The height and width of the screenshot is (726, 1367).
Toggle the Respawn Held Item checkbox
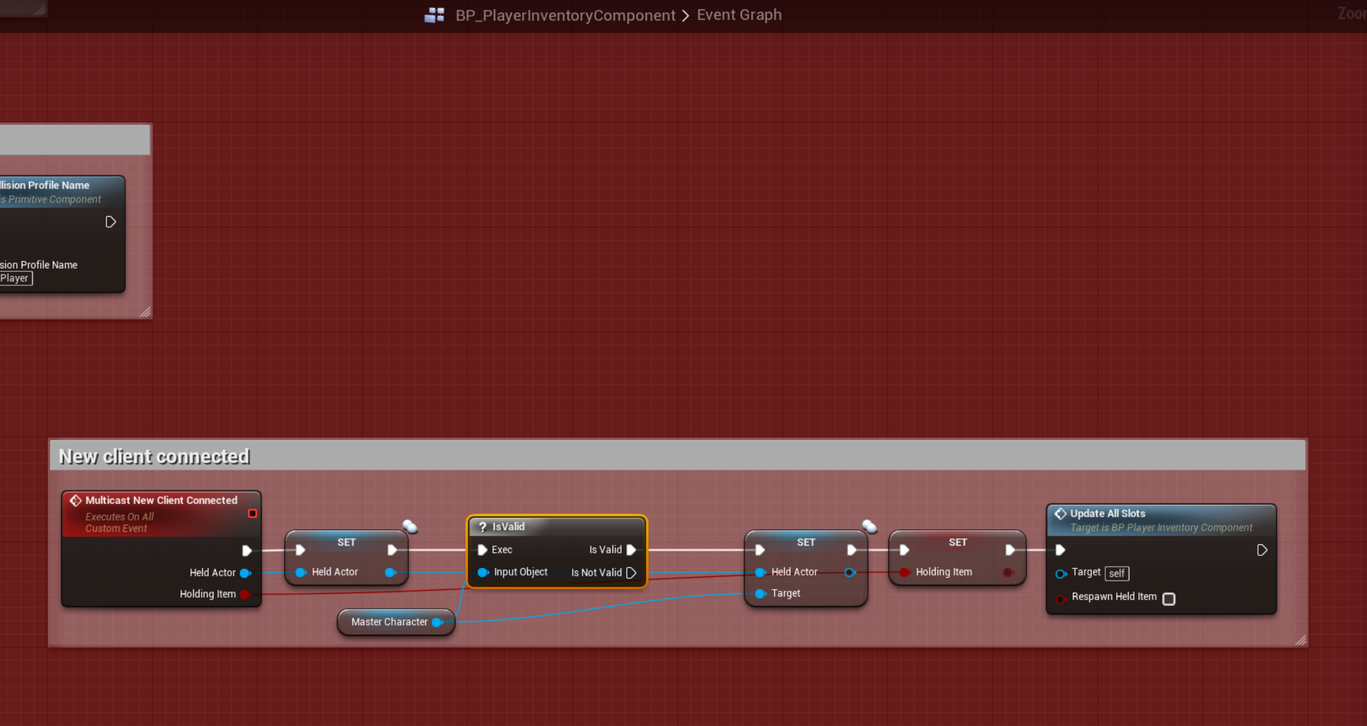click(x=1169, y=599)
